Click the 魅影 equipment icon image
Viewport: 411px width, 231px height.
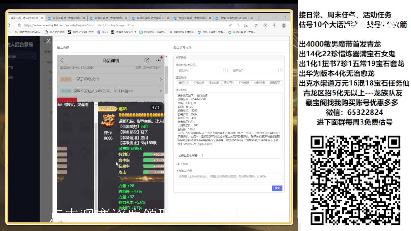[108, 120]
